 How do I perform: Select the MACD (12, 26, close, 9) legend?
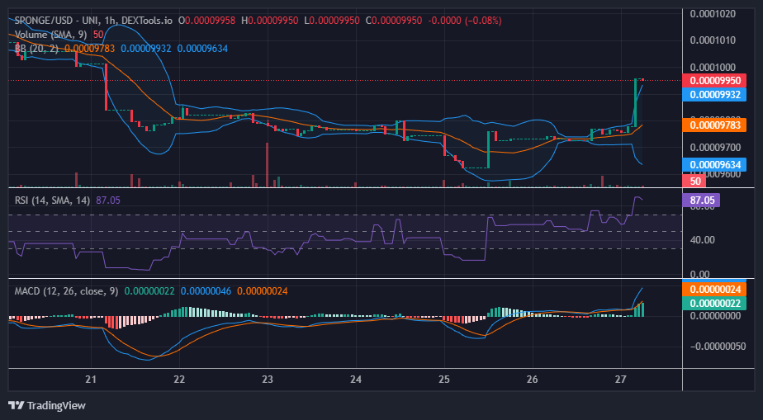click(x=66, y=291)
